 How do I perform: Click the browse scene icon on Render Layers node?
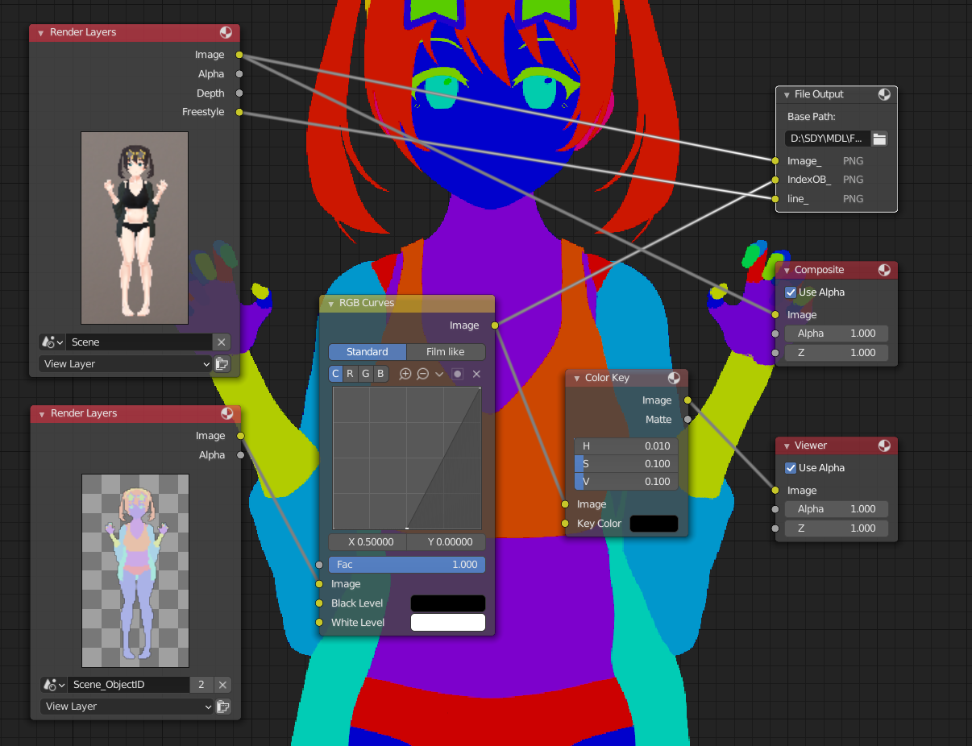point(50,342)
